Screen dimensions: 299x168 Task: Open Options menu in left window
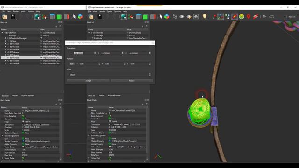(x=31, y=11)
